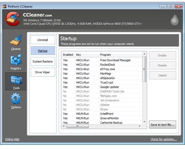This screenshot has width=185, height=149.
Task: Close the Piriform CCleaner window
Action: [179, 6]
